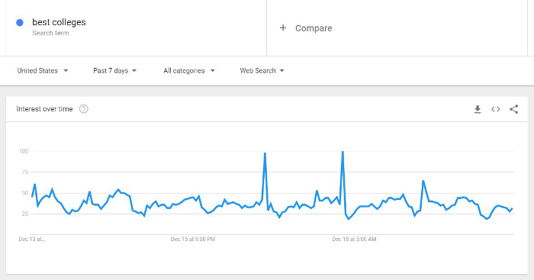
Task: Click the plus icon beside Compare
Action: 283,28
